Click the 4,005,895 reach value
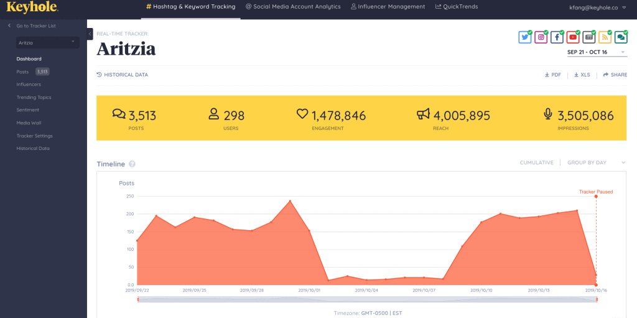 pos(461,116)
